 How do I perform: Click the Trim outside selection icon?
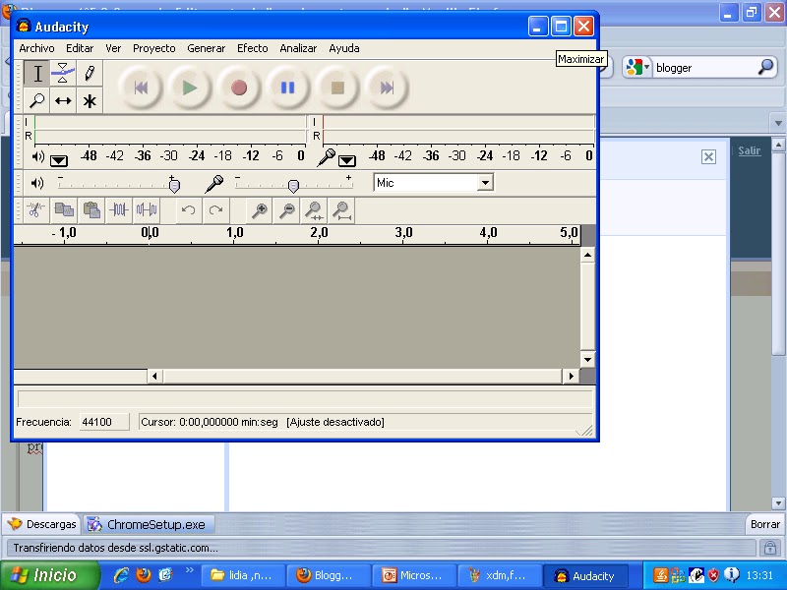[119, 209]
